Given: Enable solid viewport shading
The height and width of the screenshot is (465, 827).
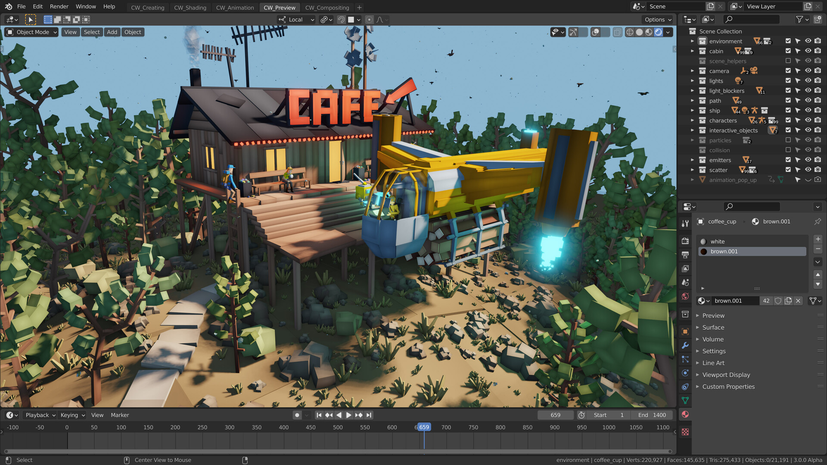Looking at the screenshot, I should click(639, 32).
